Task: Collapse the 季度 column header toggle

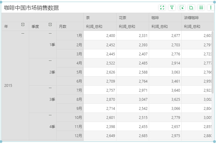Action: click(x=50, y=25)
